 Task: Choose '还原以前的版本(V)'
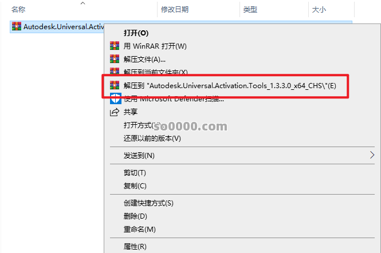[152, 138]
